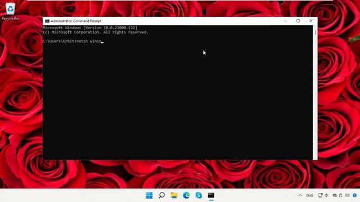
Task: Close the Command Prompt window
Action: [311, 21]
